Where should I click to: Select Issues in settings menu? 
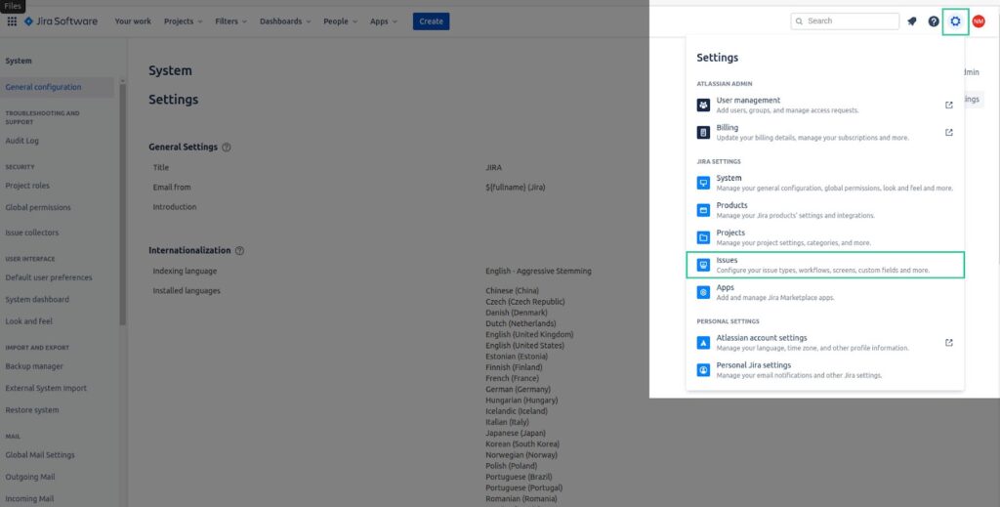[x=825, y=265]
